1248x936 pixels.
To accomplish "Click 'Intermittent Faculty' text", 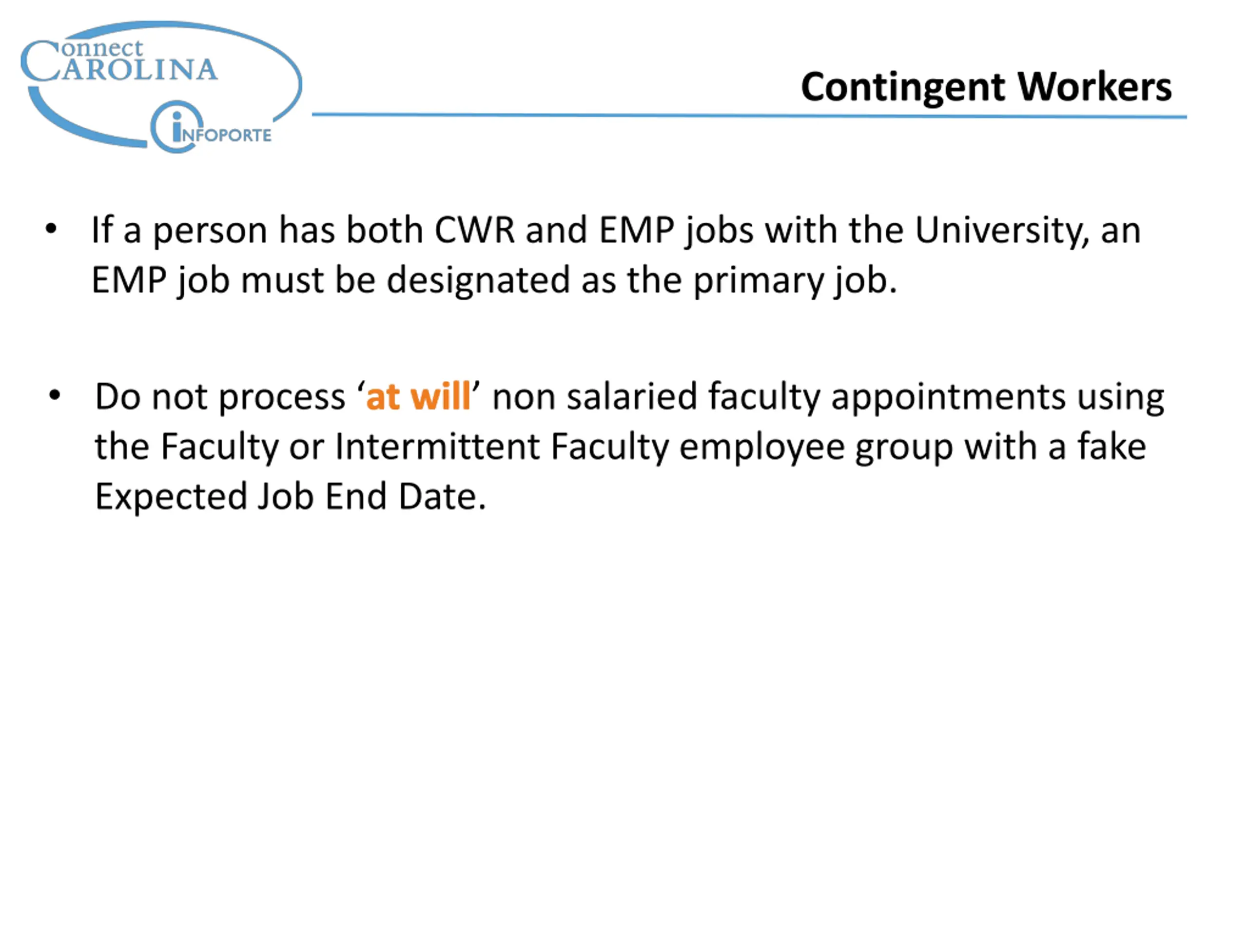I will (502, 447).
